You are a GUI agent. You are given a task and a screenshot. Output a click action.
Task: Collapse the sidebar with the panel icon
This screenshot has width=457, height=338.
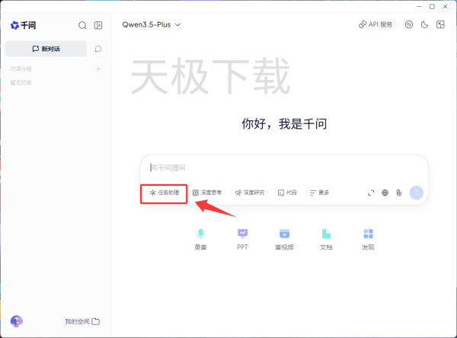pos(98,25)
